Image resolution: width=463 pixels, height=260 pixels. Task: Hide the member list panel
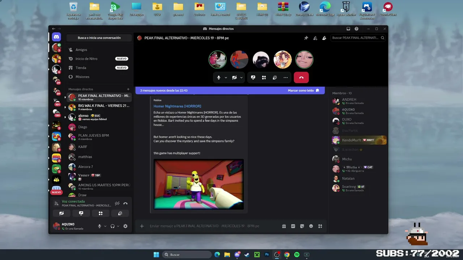(x=324, y=38)
